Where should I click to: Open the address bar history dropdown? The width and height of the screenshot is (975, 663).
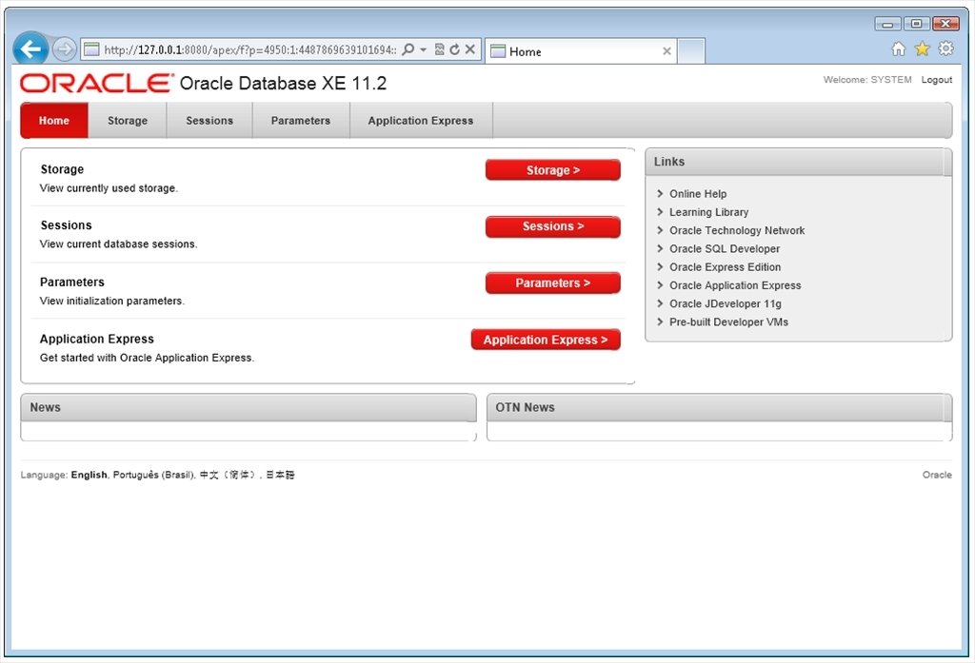coord(425,49)
